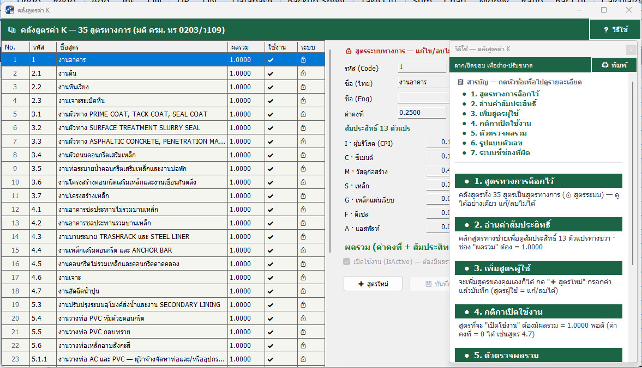Viewport: 642px width, 368px height.
Task: Click the lock icon for งานเจาะระเบิดหิน
Action: click(303, 101)
